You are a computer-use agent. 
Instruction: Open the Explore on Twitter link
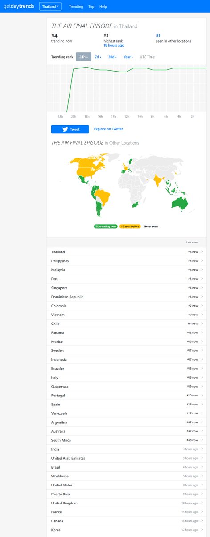(108, 129)
